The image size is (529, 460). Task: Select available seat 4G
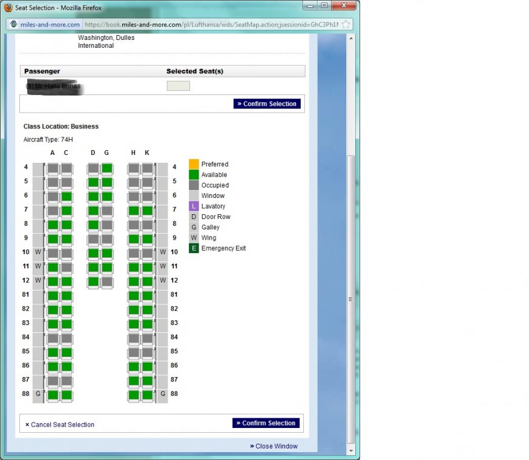[107, 168]
